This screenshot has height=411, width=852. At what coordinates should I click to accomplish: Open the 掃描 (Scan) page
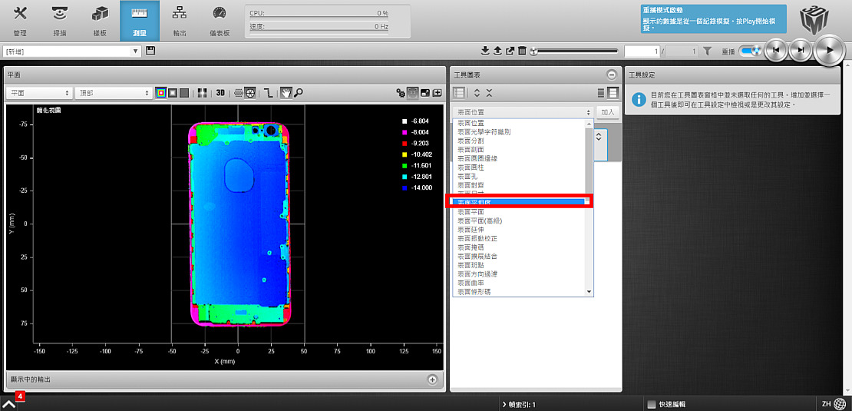(x=60, y=20)
